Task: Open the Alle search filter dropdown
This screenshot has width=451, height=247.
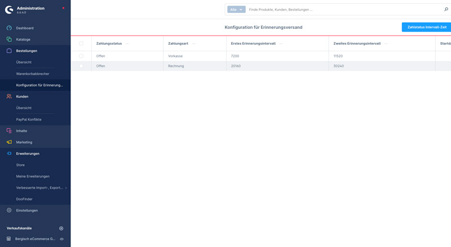Action: pyautogui.click(x=236, y=10)
